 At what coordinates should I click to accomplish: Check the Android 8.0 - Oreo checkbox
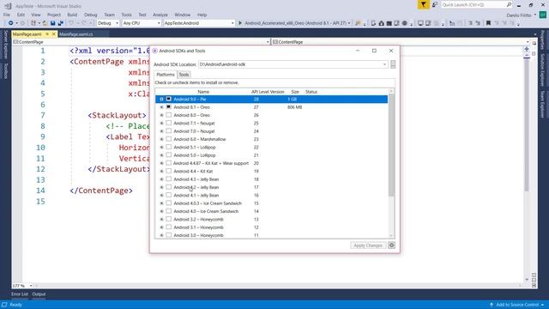tap(169, 115)
